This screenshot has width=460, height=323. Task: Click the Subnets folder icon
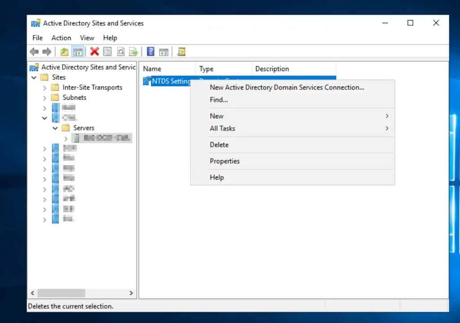coord(55,97)
